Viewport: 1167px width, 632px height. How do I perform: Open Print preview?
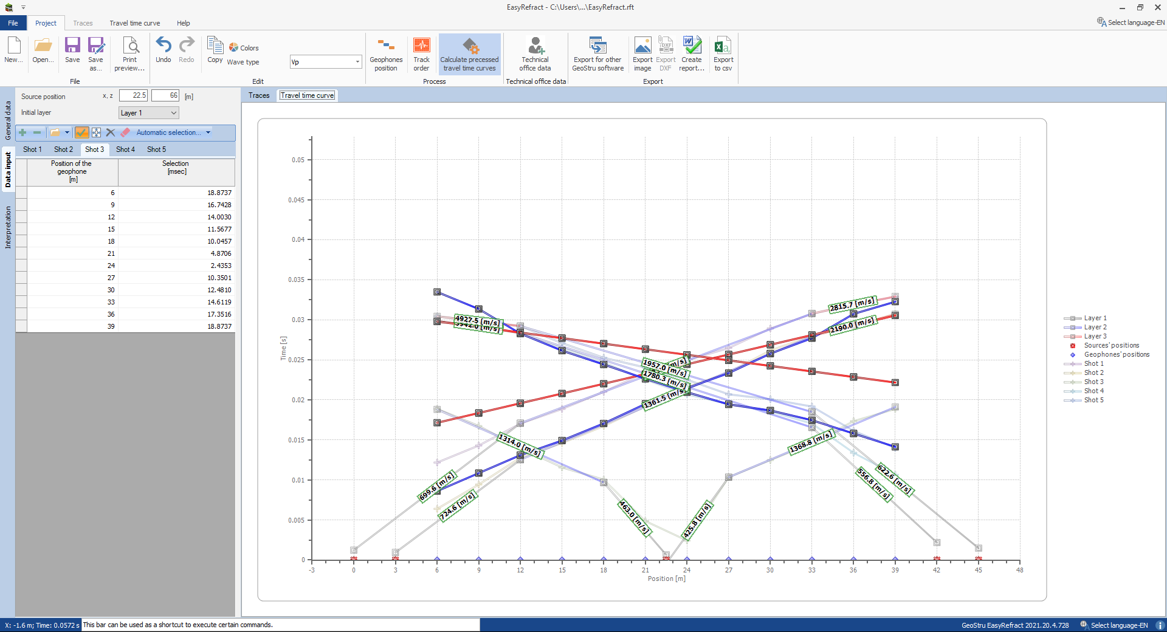coord(129,53)
